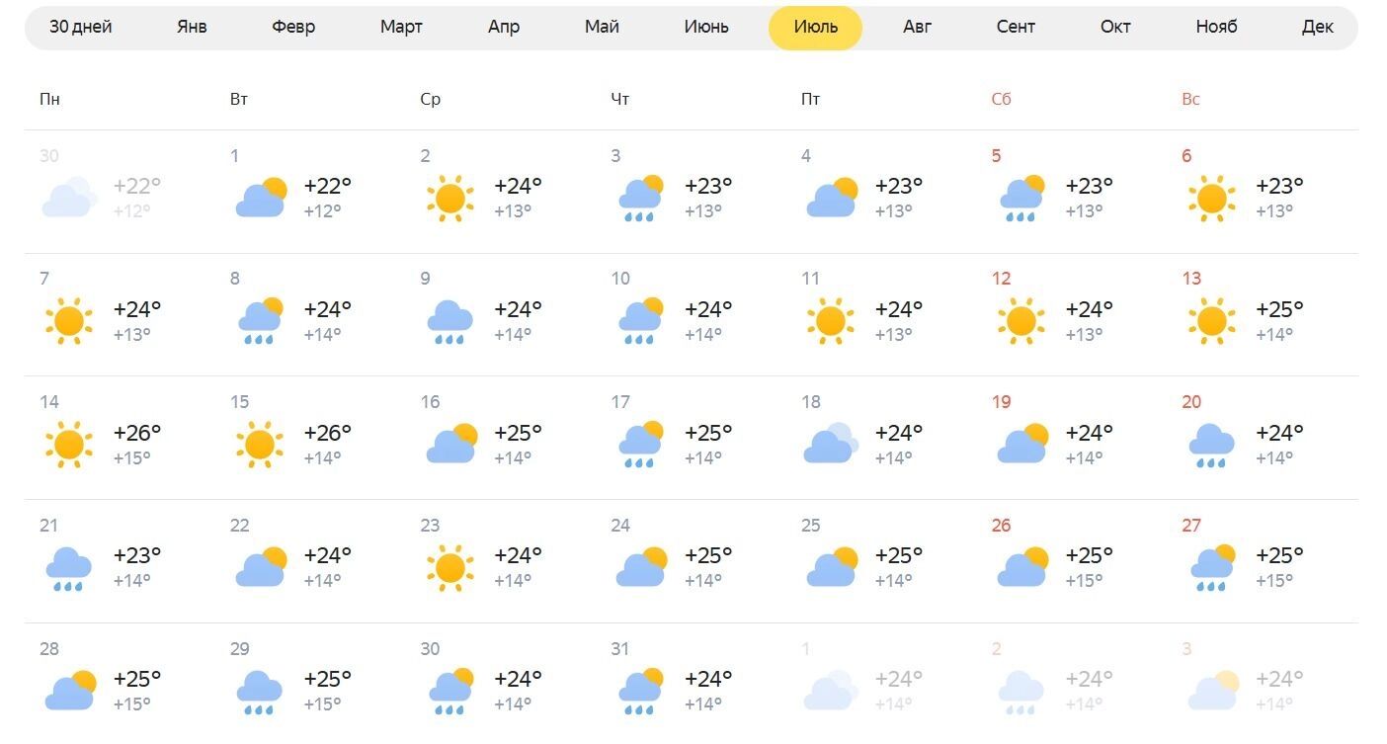Select the highlighted Июль tab
Viewport: 1387px width, 744px height.
815,27
